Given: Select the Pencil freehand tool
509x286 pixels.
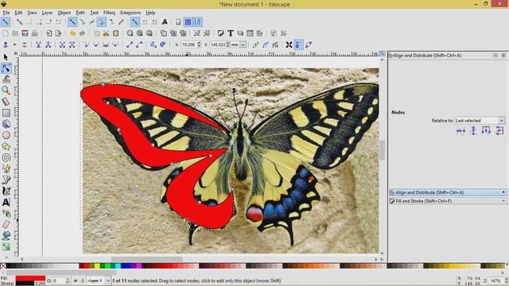Looking at the screenshot, I should [x=6, y=168].
